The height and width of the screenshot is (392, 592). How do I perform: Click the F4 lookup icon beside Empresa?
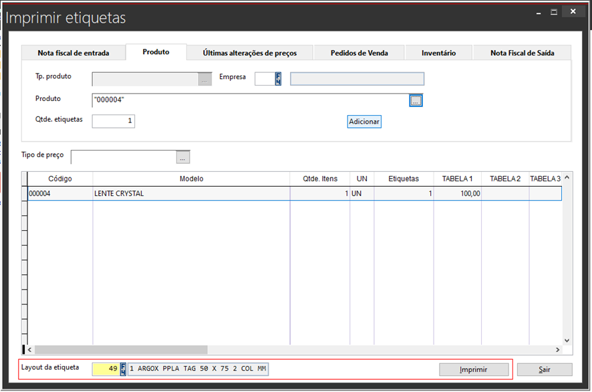[x=278, y=79]
